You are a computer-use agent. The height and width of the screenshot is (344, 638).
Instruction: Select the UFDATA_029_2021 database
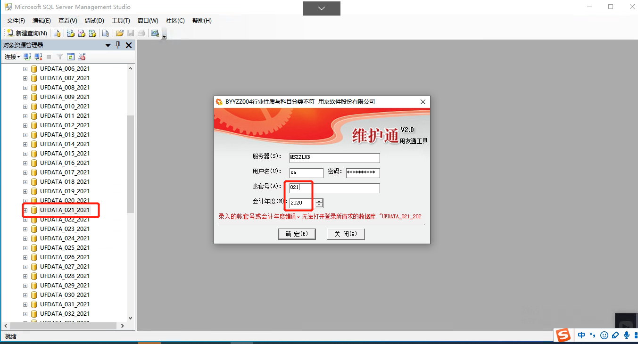65,286
